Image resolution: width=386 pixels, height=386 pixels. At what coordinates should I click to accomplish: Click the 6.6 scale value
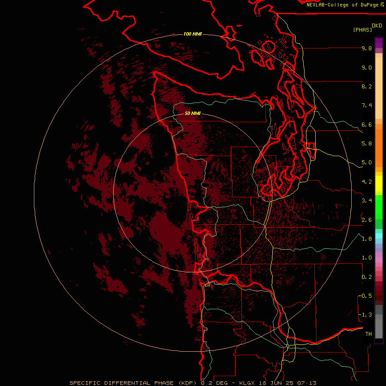coord(367,124)
